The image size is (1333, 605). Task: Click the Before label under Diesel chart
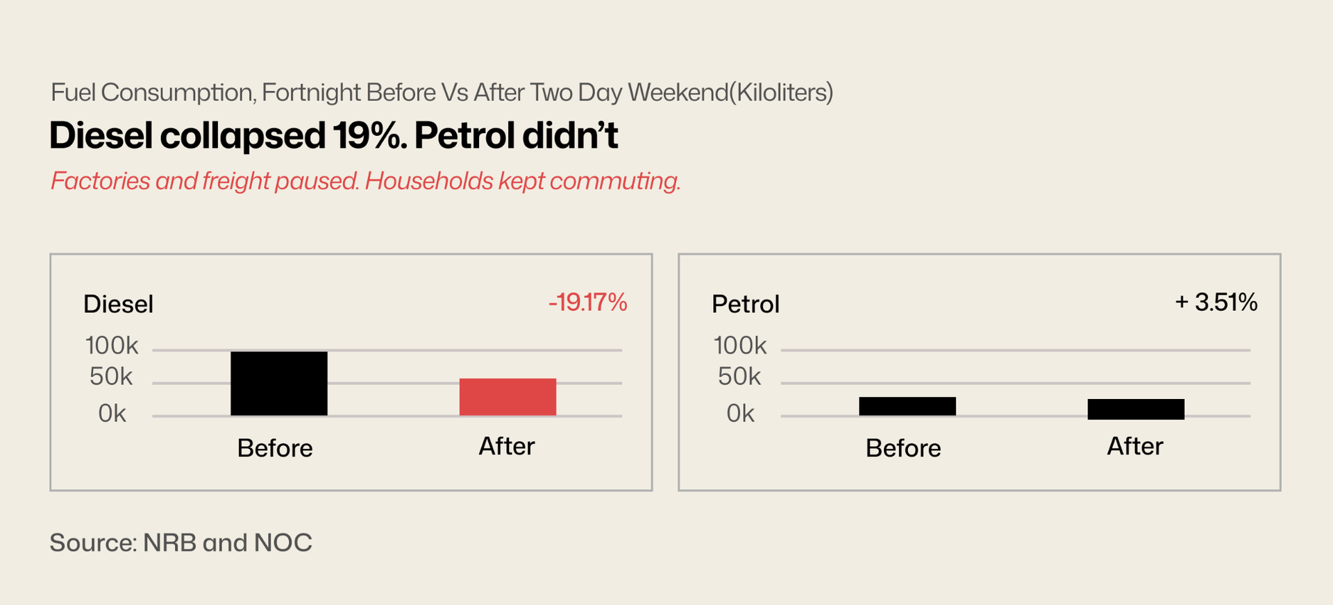point(275,448)
